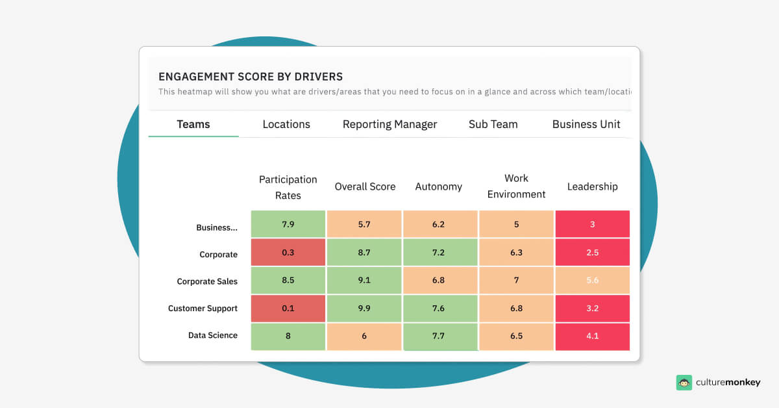Select the Sub Team tab
Viewport: 779px width, 408px height.
(x=493, y=124)
